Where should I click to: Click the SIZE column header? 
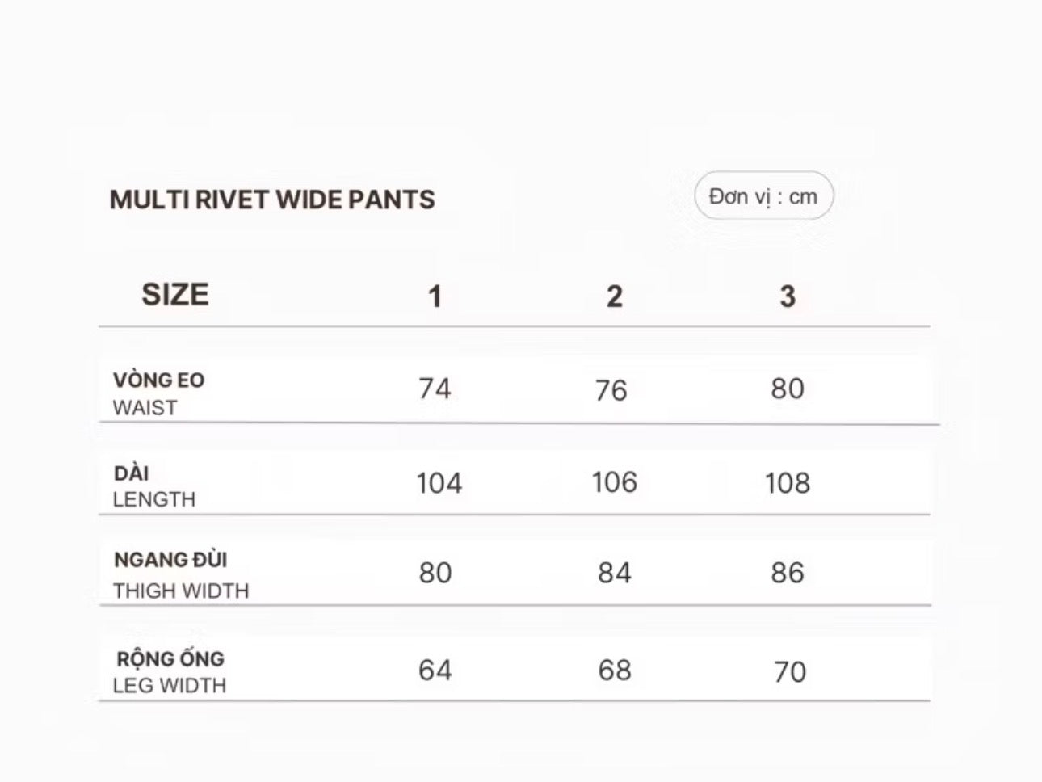click(175, 295)
